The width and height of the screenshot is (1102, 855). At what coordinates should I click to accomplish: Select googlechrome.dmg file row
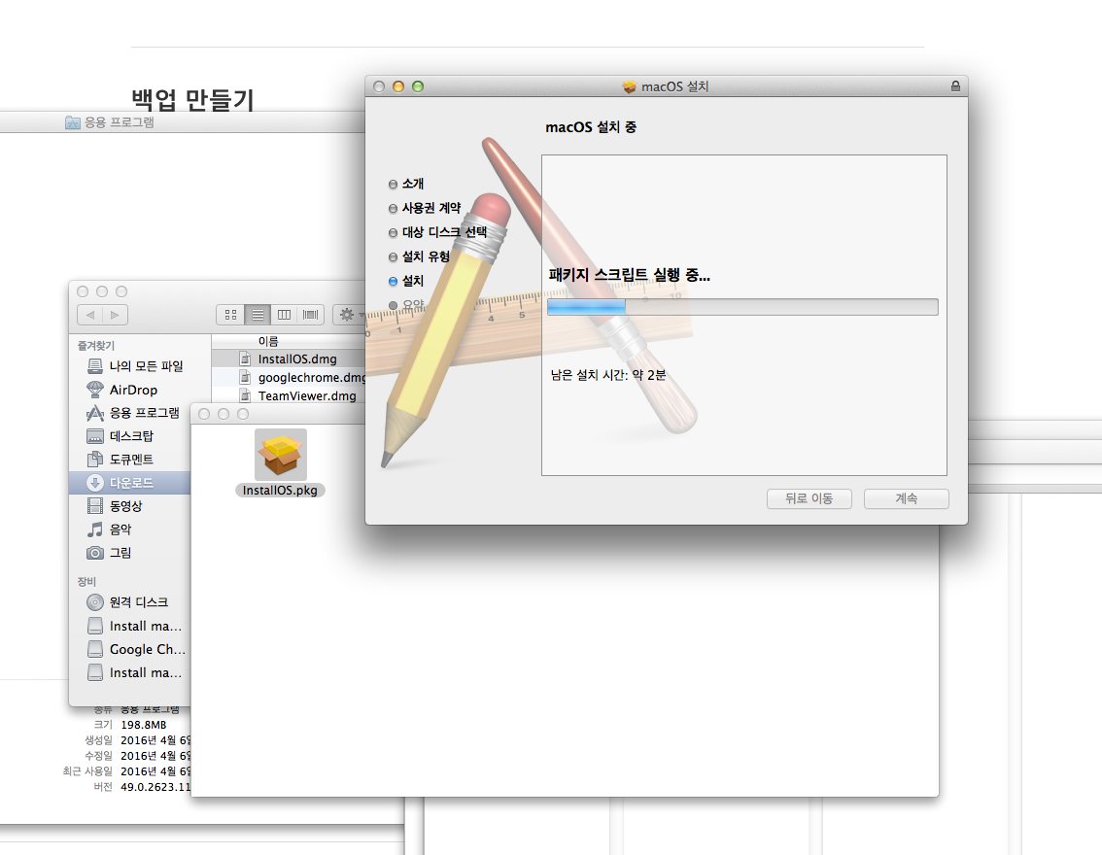pos(289,377)
